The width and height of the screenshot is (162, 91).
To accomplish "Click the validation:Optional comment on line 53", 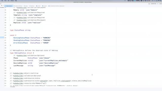I will click(x=29, y=56).
